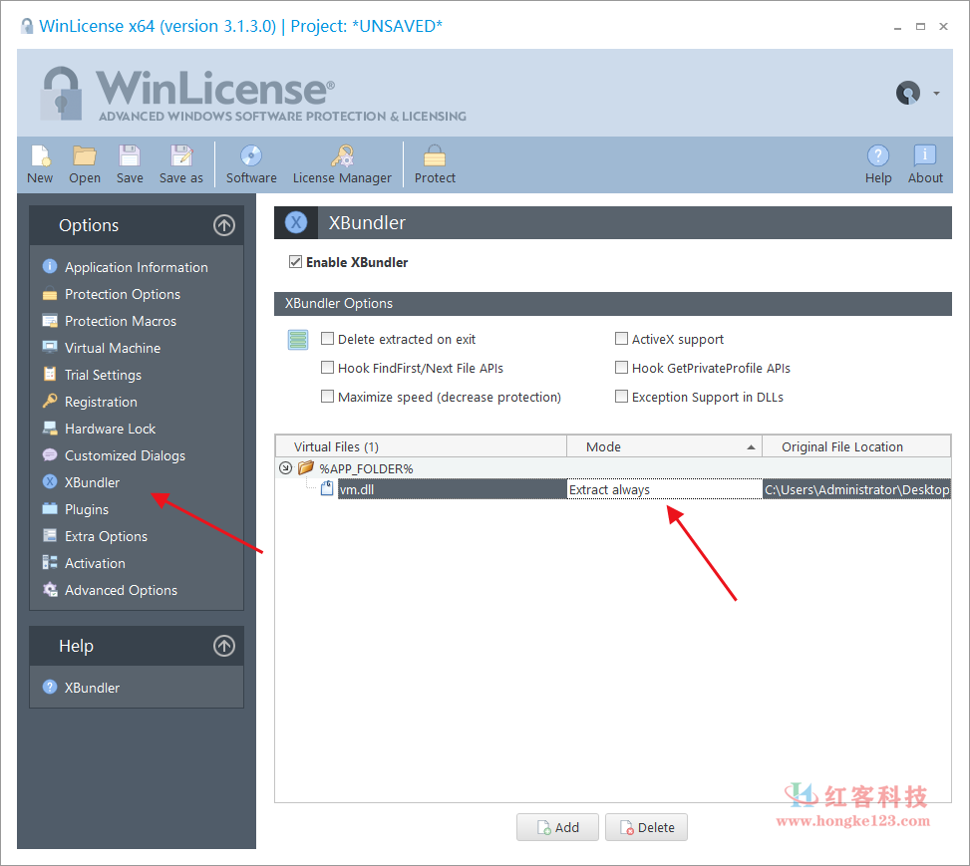This screenshot has width=970, height=866.
Task: Open Hardware Lock settings
Action: pyautogui.click(x=110, y=429)
